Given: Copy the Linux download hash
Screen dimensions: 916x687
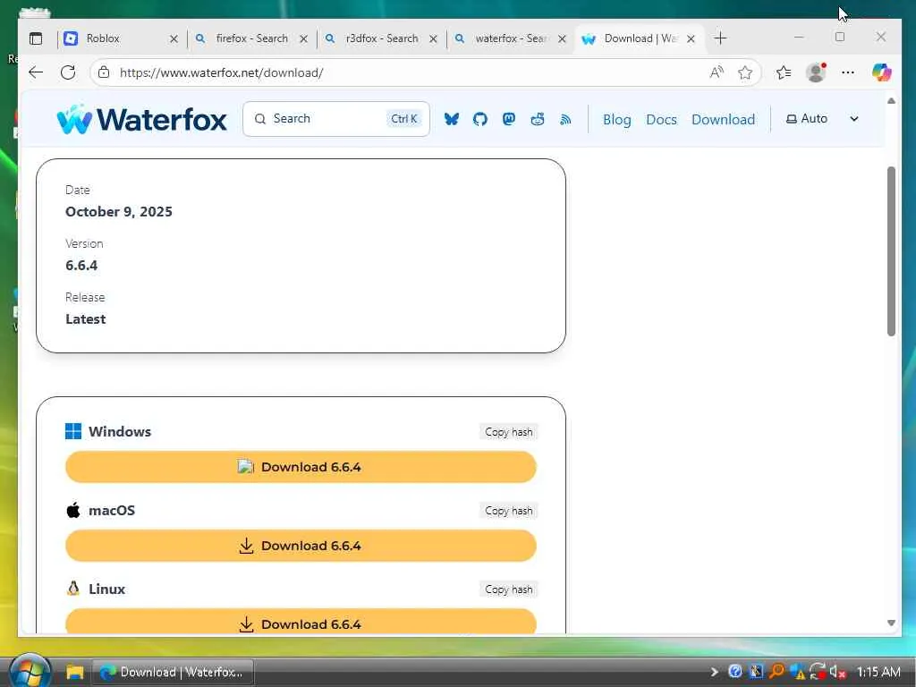Looking at the screenshot, I should point(509,589).
